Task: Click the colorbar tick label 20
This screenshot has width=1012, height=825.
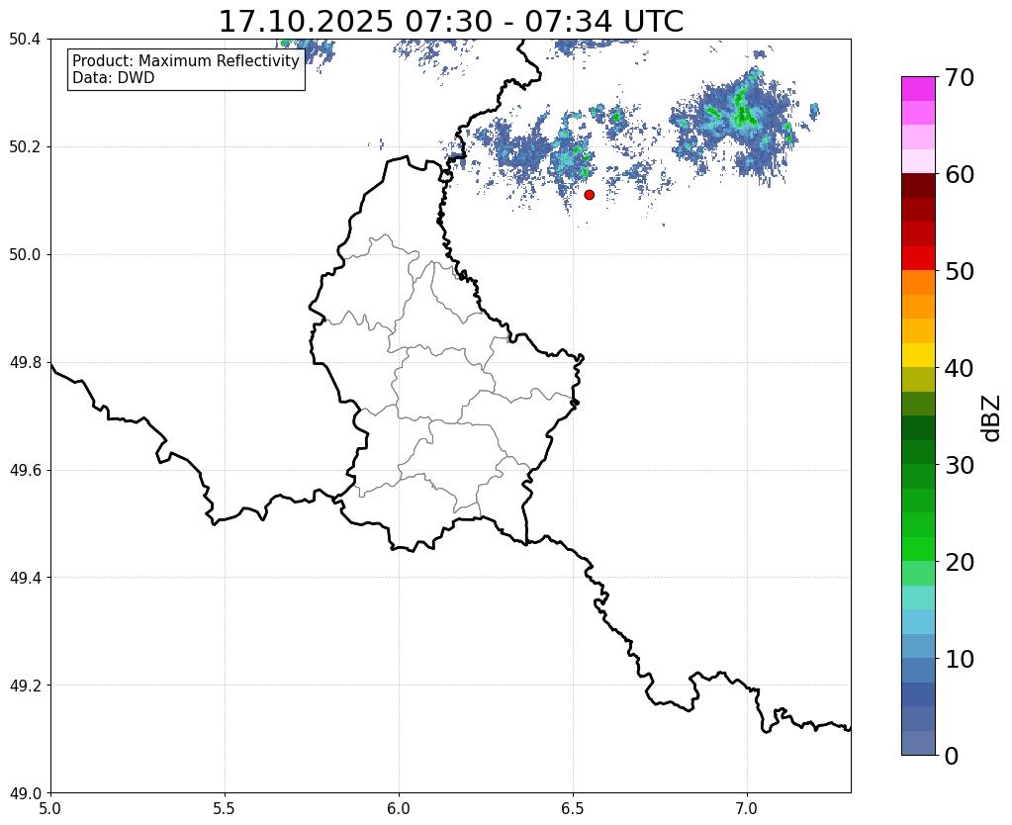Action: tap(960, 562)
